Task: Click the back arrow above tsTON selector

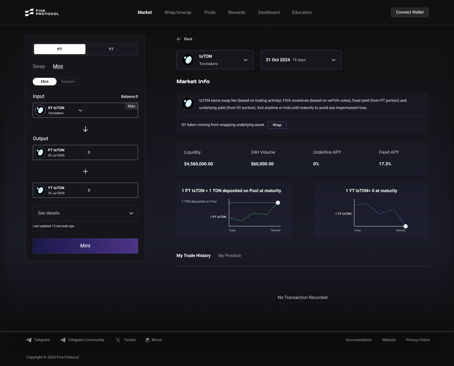Action: [179, 39]
